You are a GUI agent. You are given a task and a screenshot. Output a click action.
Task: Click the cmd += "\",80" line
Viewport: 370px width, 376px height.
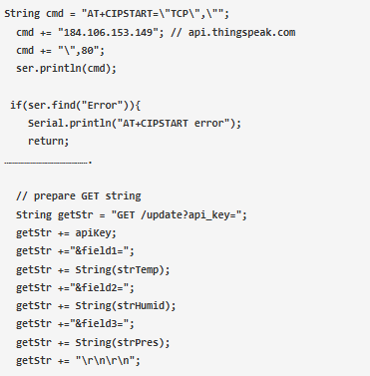click(x=60, y=51)
